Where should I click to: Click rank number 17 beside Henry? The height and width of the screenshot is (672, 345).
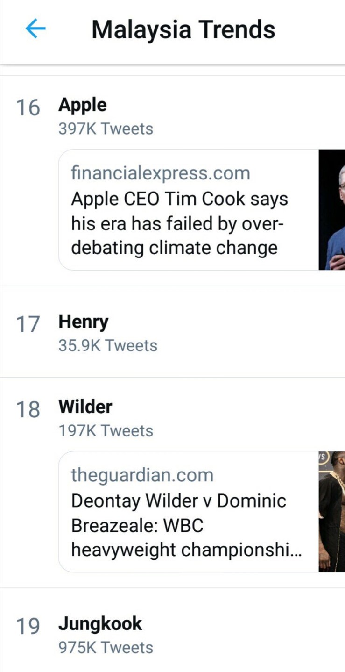pyautogui.click(x=28, y=324)
